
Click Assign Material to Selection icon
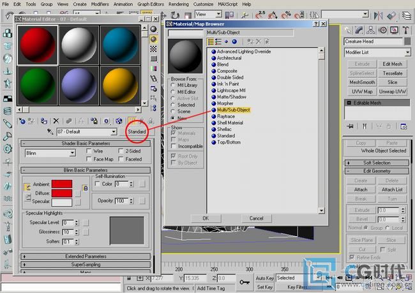pyautogui.click(x=44, y=121)
